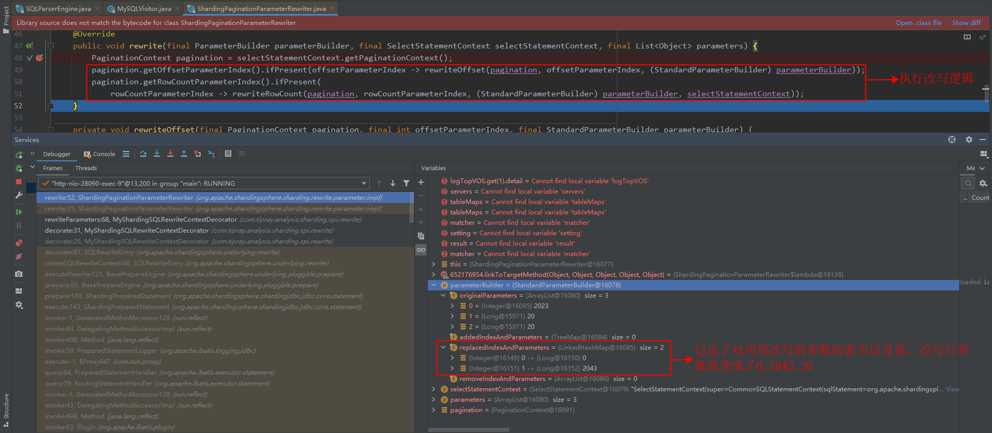Expand the pagination variable node

(433, 410)
